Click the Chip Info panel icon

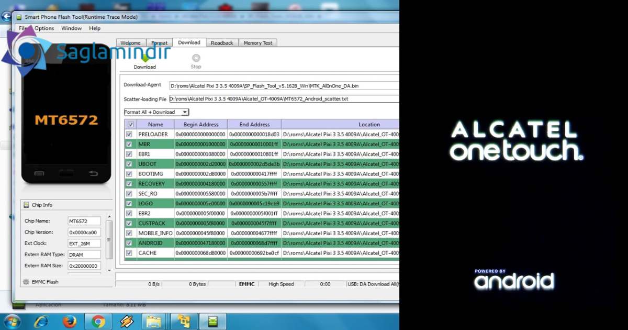coord(26,205)
